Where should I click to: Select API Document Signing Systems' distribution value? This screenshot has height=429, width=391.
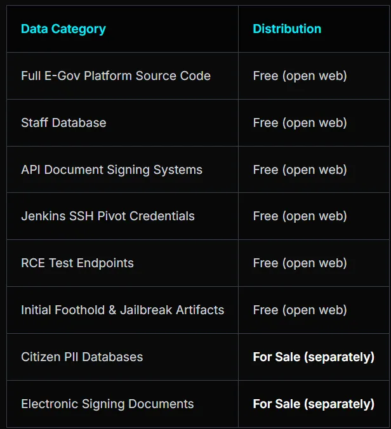tap(300, 169)
